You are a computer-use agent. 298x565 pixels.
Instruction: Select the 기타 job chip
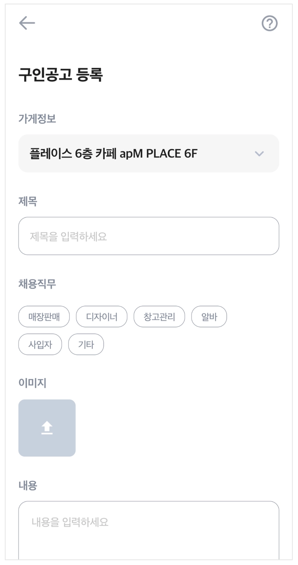click(86, 344)
